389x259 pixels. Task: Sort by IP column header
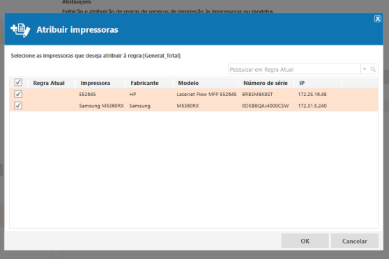click(302, 83)
